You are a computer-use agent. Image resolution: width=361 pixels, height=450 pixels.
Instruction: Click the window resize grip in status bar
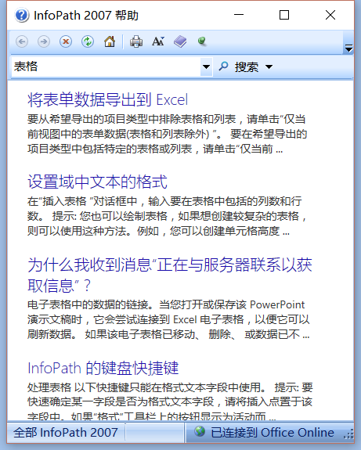coord(348,434)
